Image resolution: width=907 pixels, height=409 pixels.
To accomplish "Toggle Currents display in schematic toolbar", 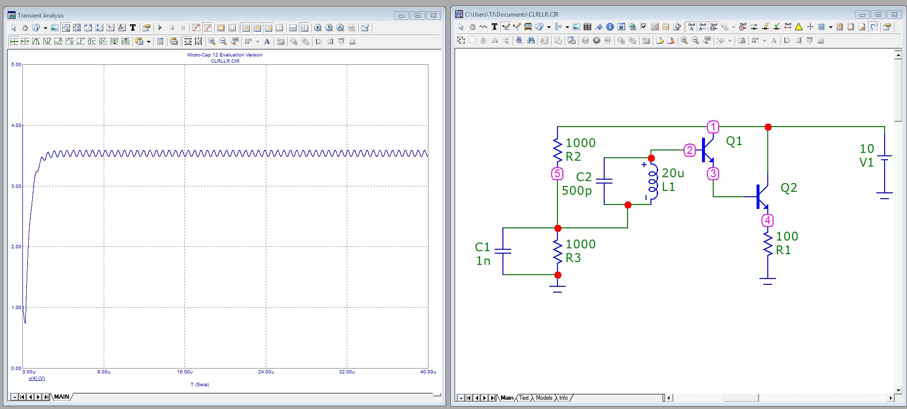I will click(x=754, y=27).
